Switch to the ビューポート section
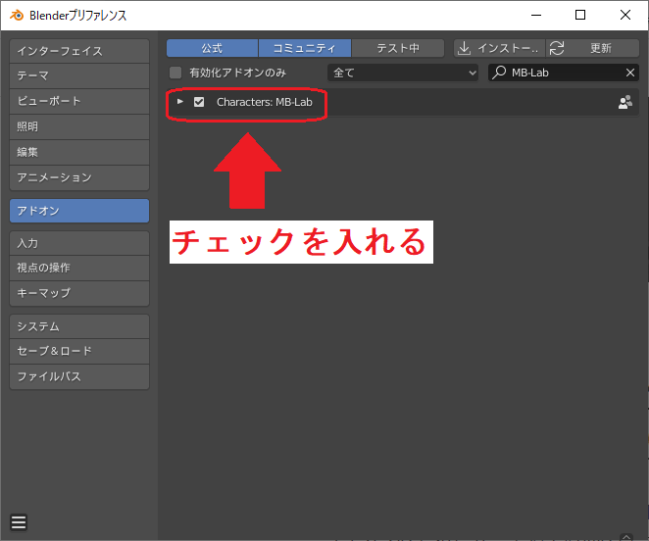This screenshot has height=541, width=649. (x=79, y=101)
